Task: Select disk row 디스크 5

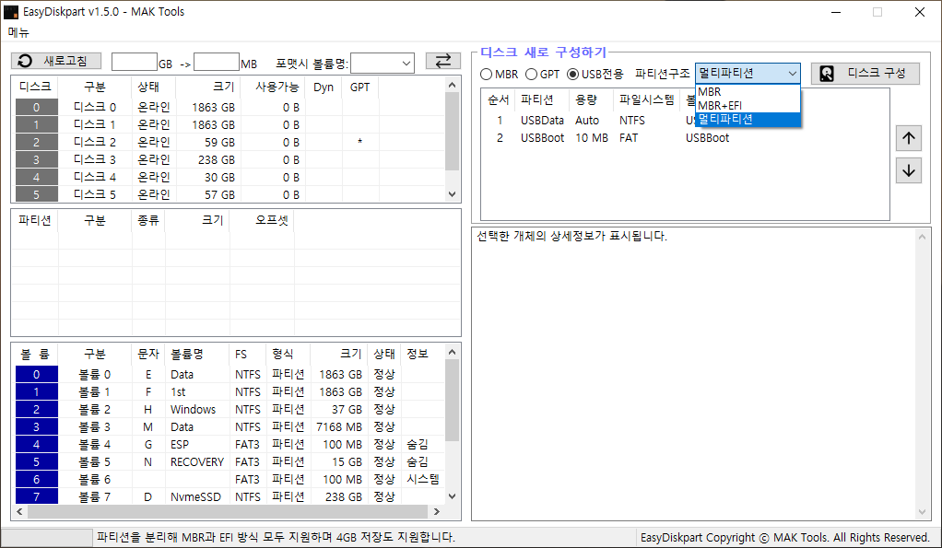Action: [x=230, y=194]
